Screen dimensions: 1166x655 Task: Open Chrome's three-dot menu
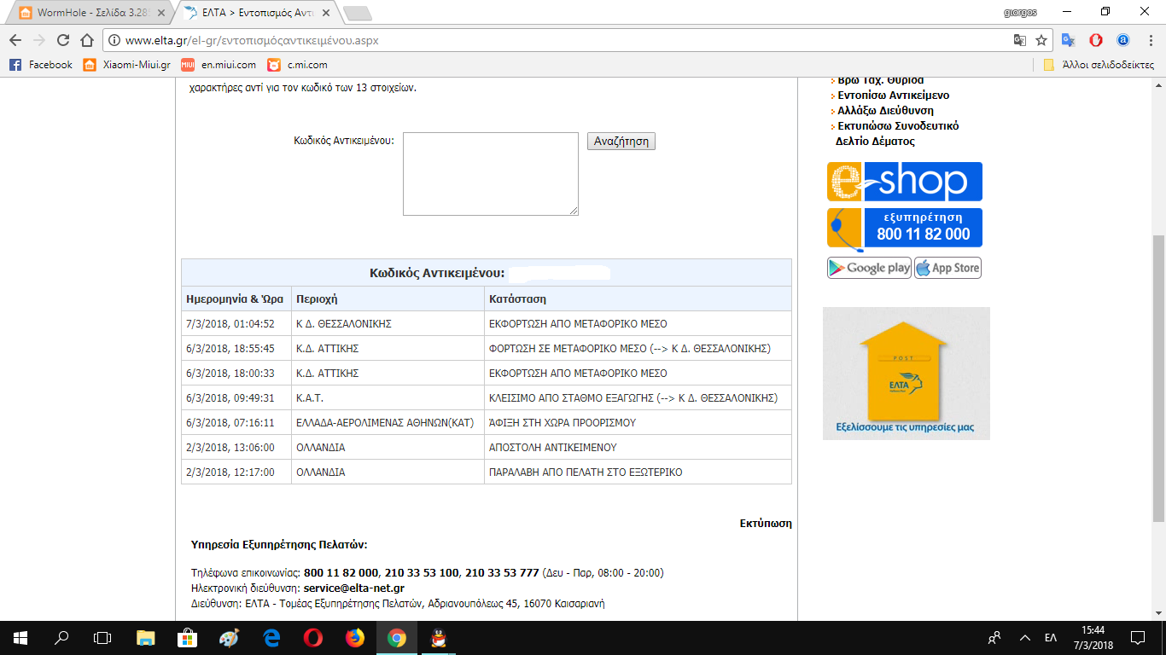1150,40
